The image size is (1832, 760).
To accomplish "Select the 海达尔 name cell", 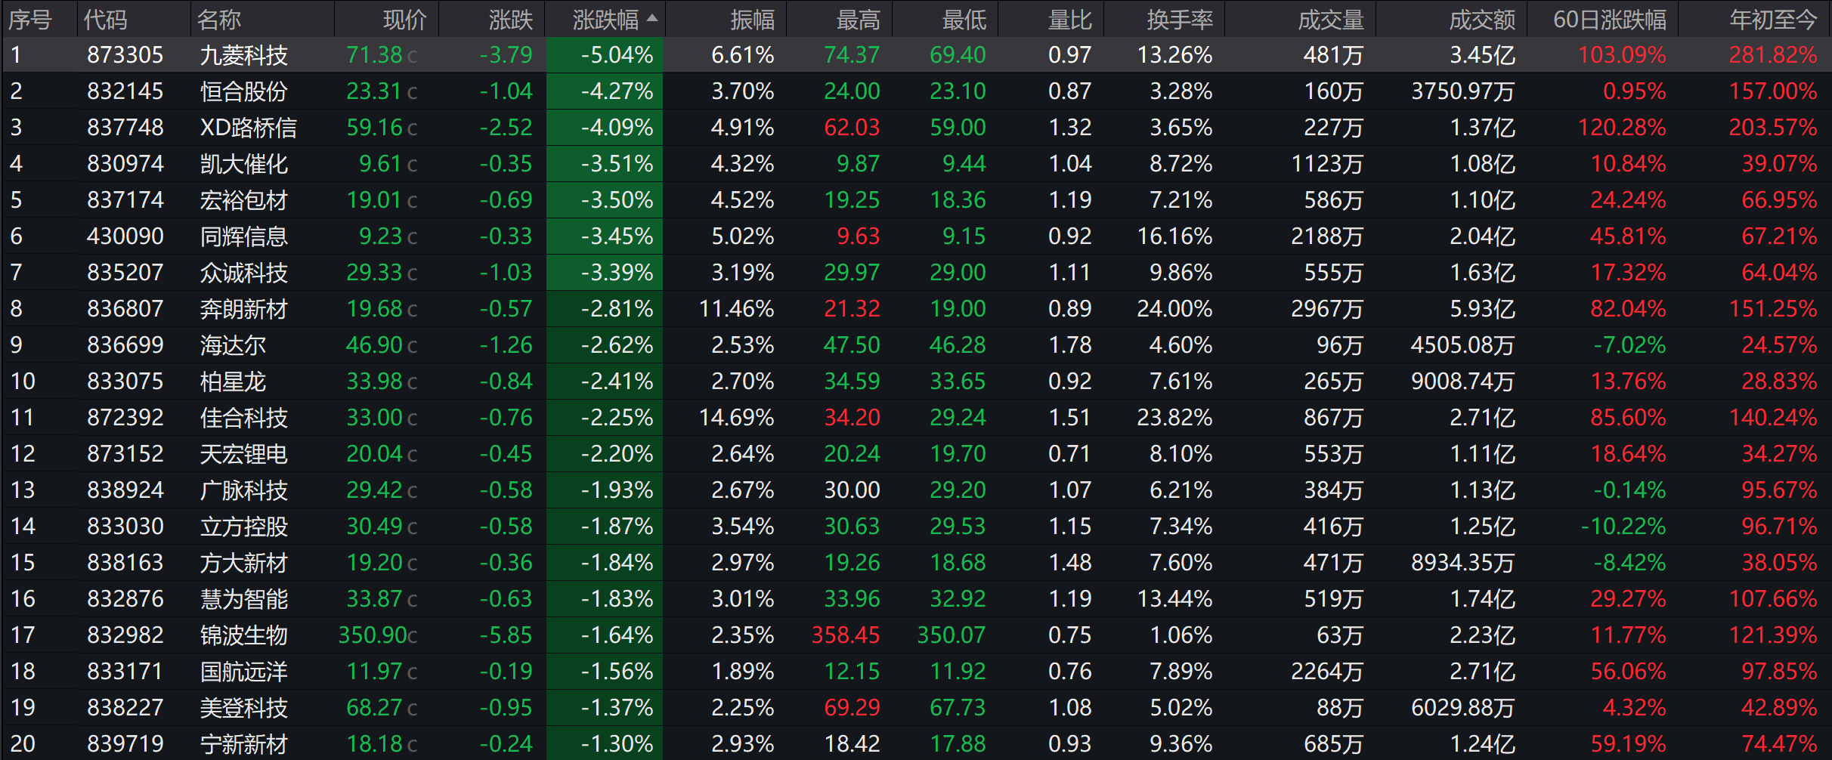I will pyautogui.click(x=233, y=345).
